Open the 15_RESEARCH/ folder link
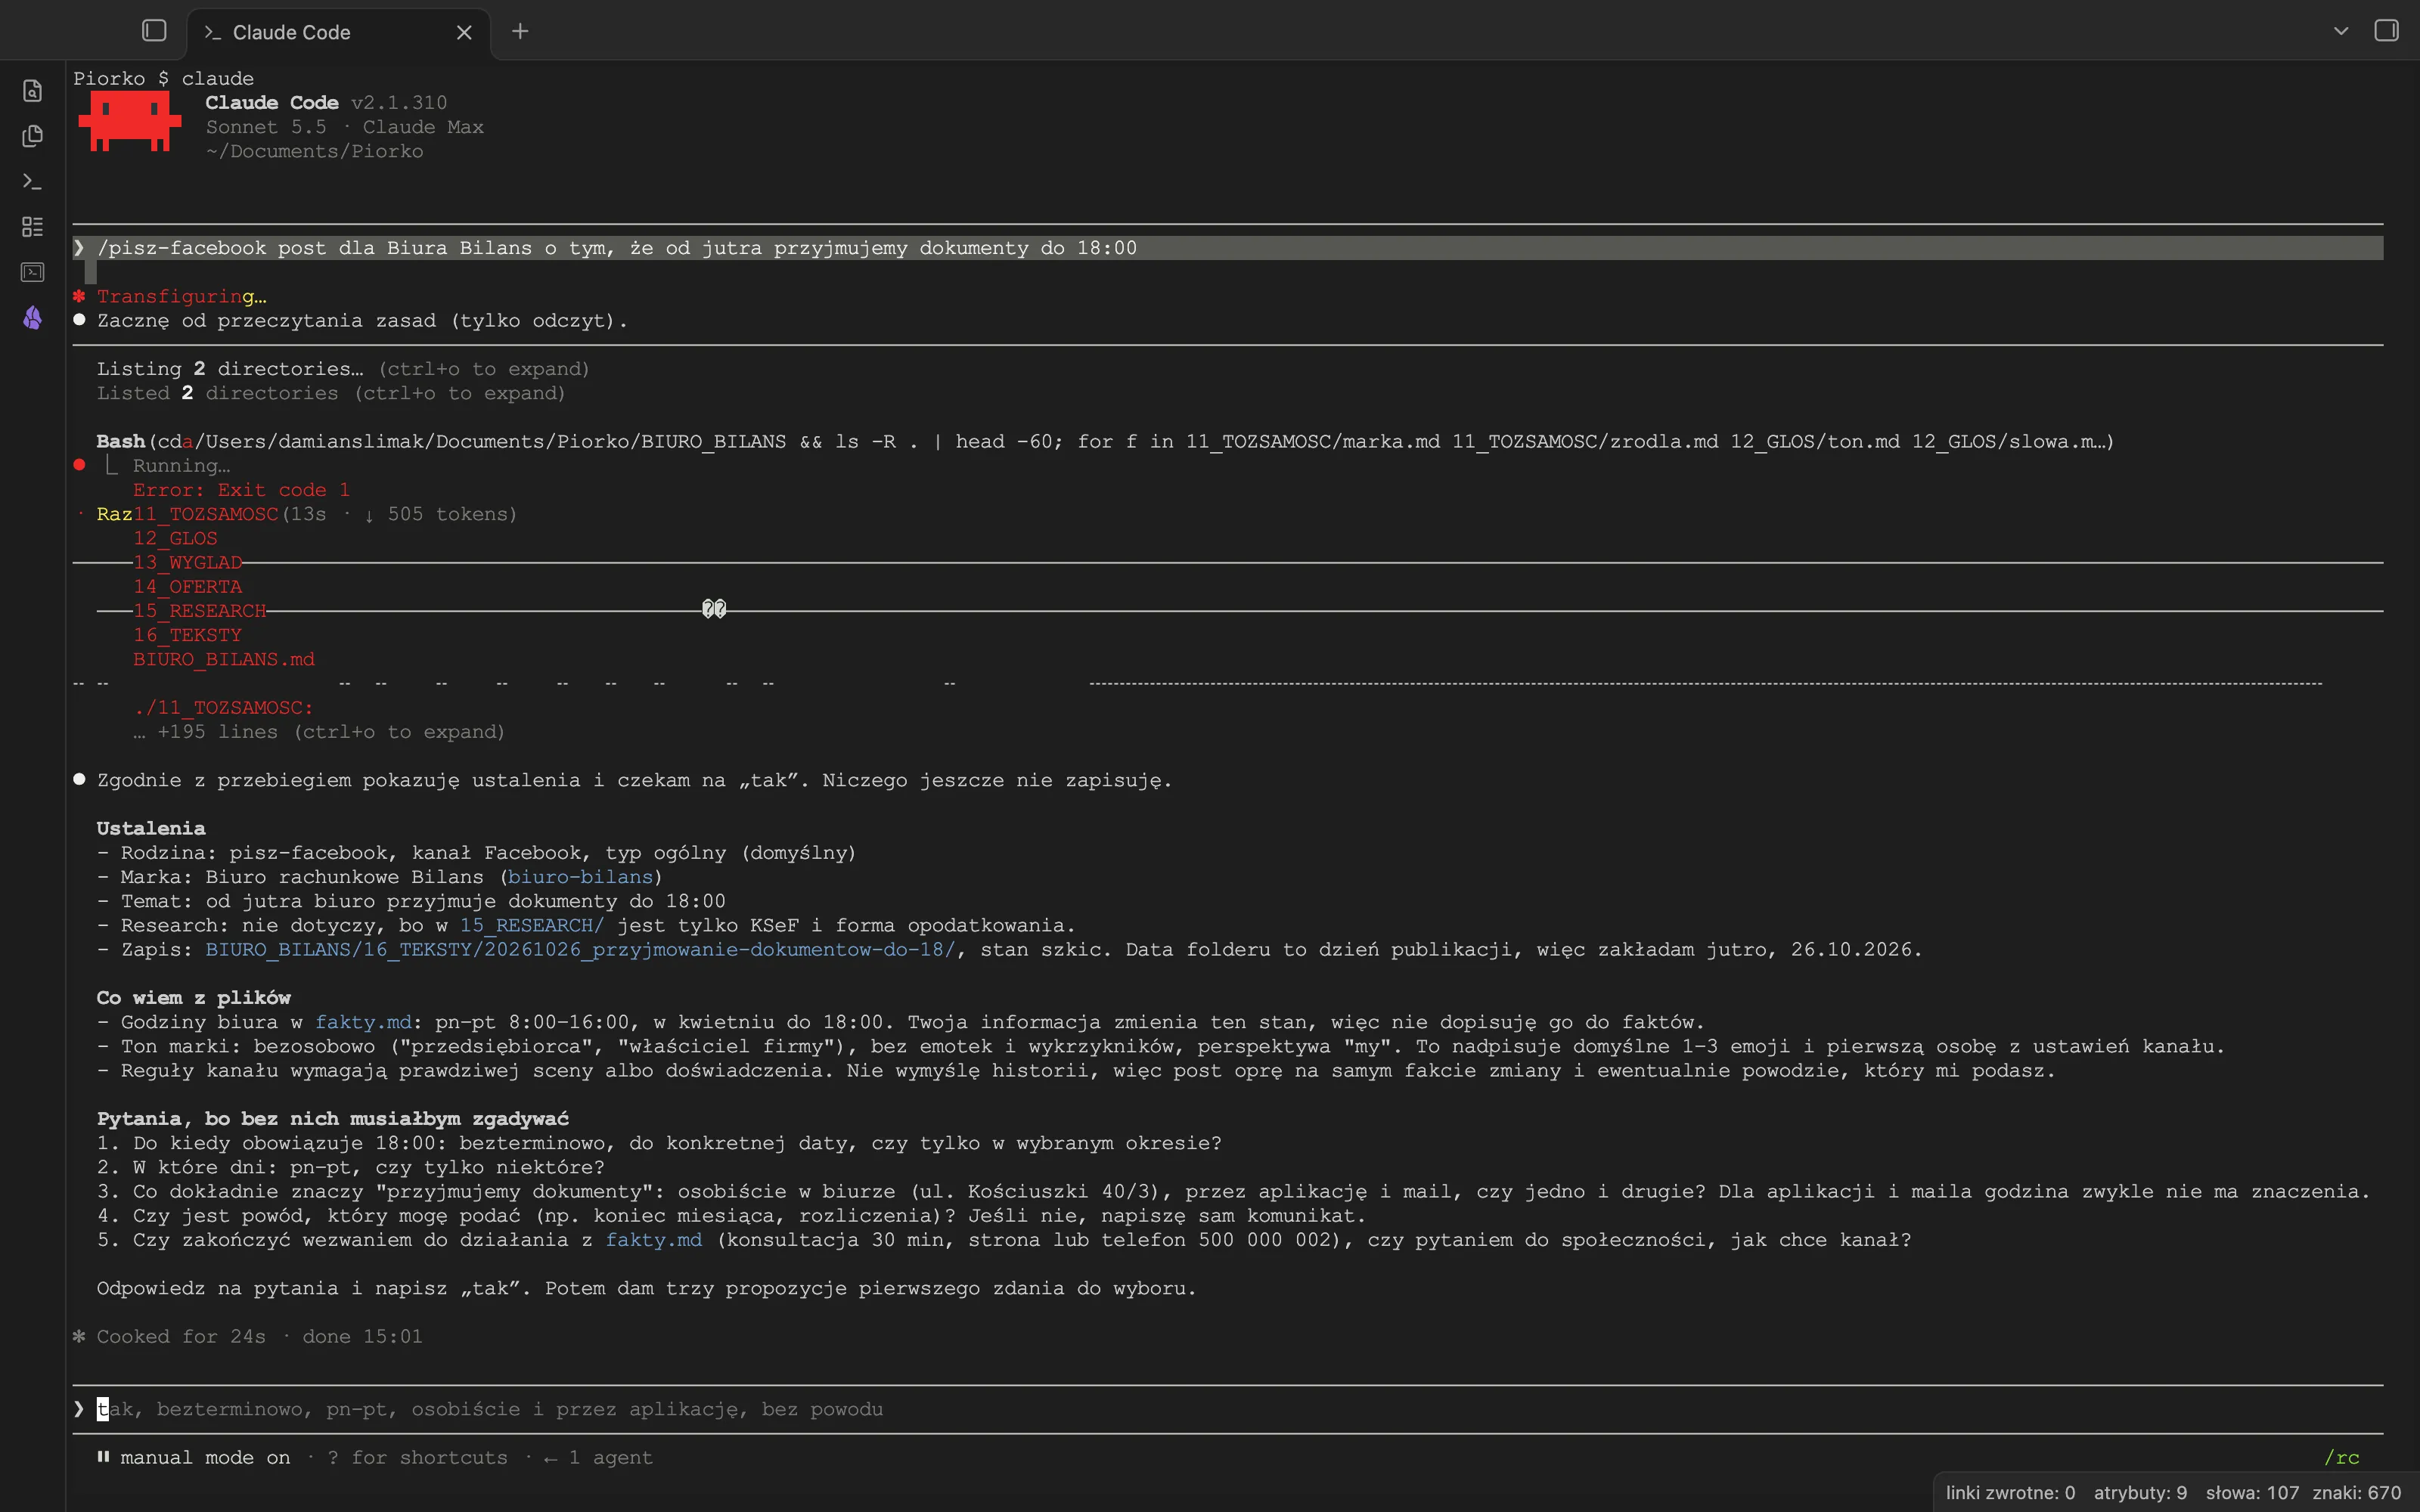 [532, 925]
